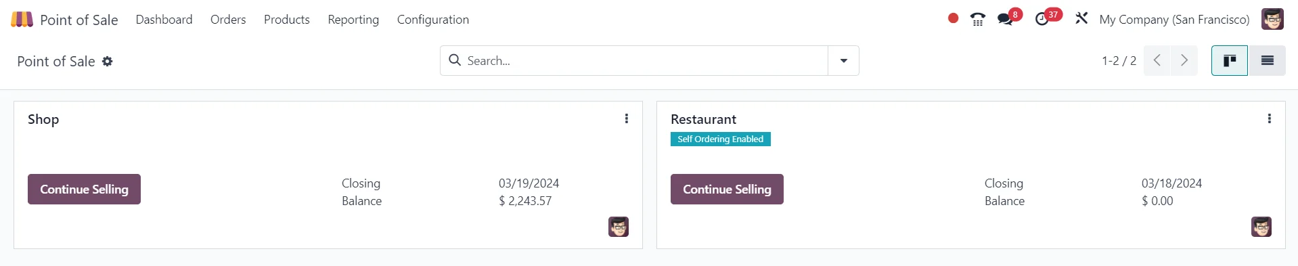Open the Orders menu
Viewport: 1298px width, 266px height.
[x=228, y=20]
